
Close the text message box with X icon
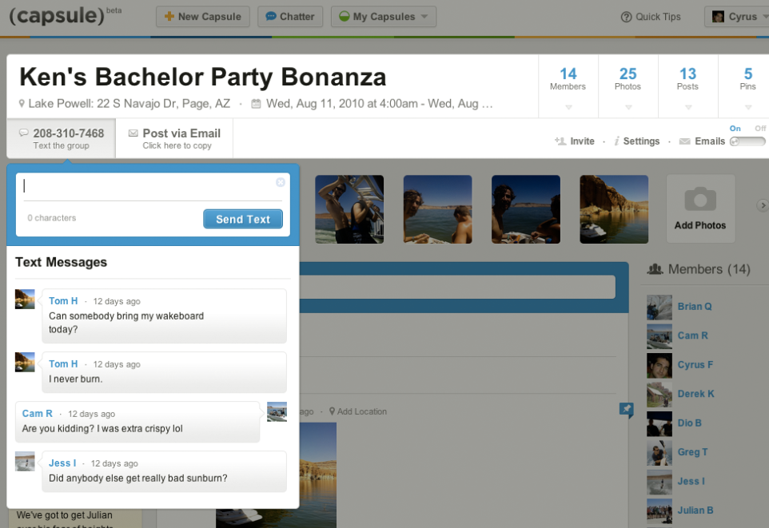click(x=281, y=182)
